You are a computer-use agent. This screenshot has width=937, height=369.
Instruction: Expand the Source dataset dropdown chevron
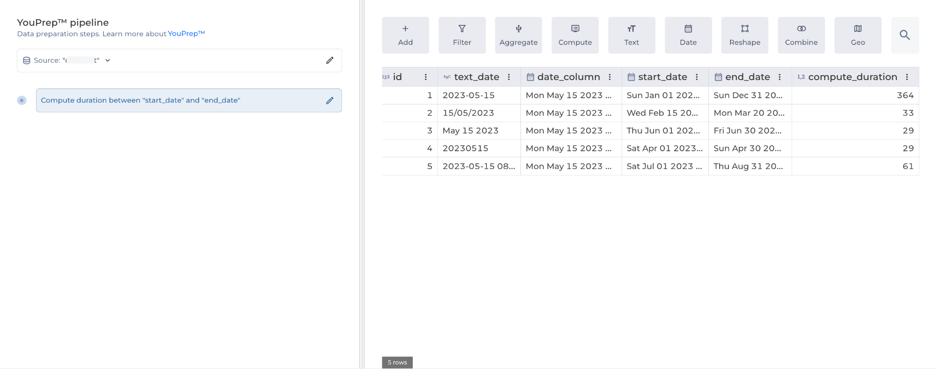tap(108, 60)
